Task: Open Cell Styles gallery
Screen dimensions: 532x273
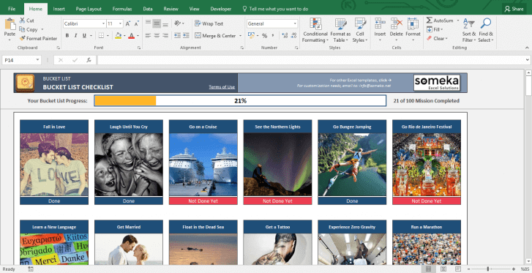Action: coord(360,30)
